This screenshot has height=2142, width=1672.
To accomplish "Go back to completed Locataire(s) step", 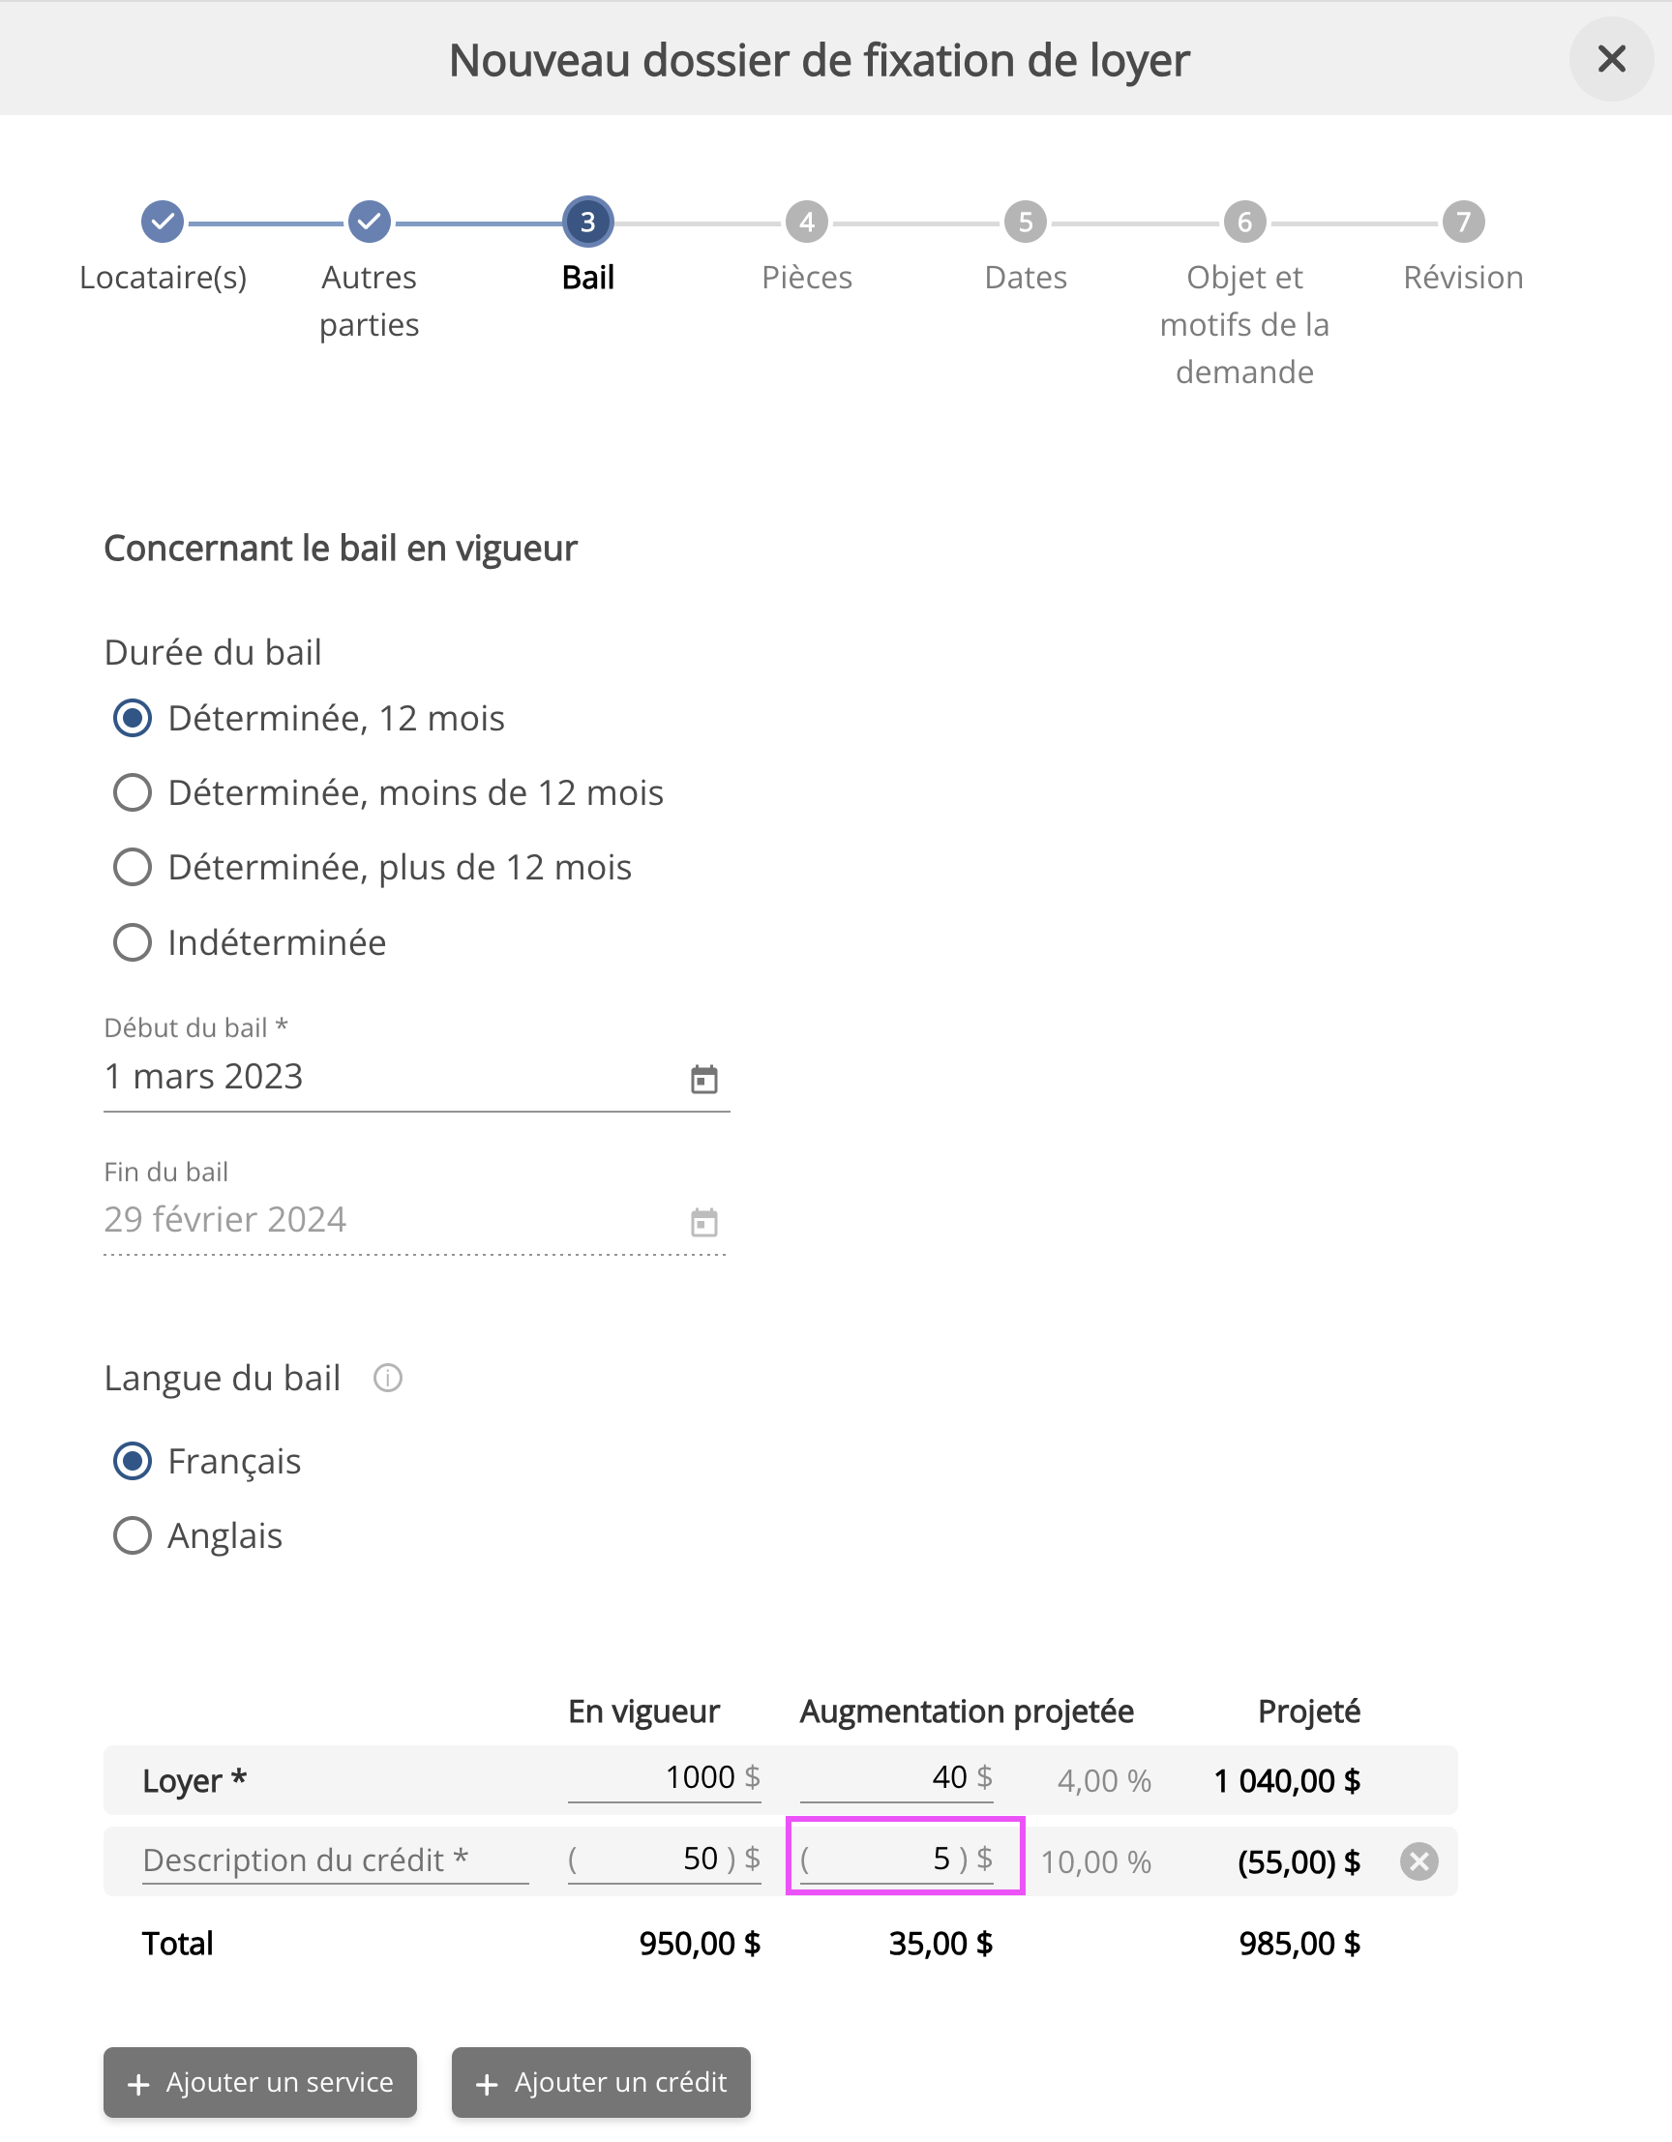I will pos(163,223).
